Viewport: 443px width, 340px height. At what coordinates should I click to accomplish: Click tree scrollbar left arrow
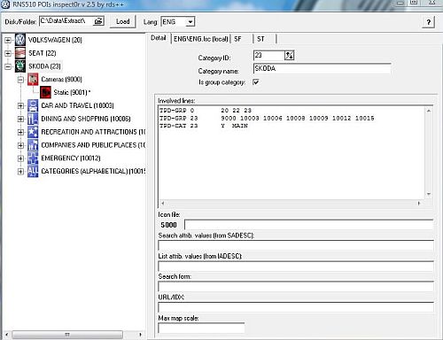pos(7,335)
